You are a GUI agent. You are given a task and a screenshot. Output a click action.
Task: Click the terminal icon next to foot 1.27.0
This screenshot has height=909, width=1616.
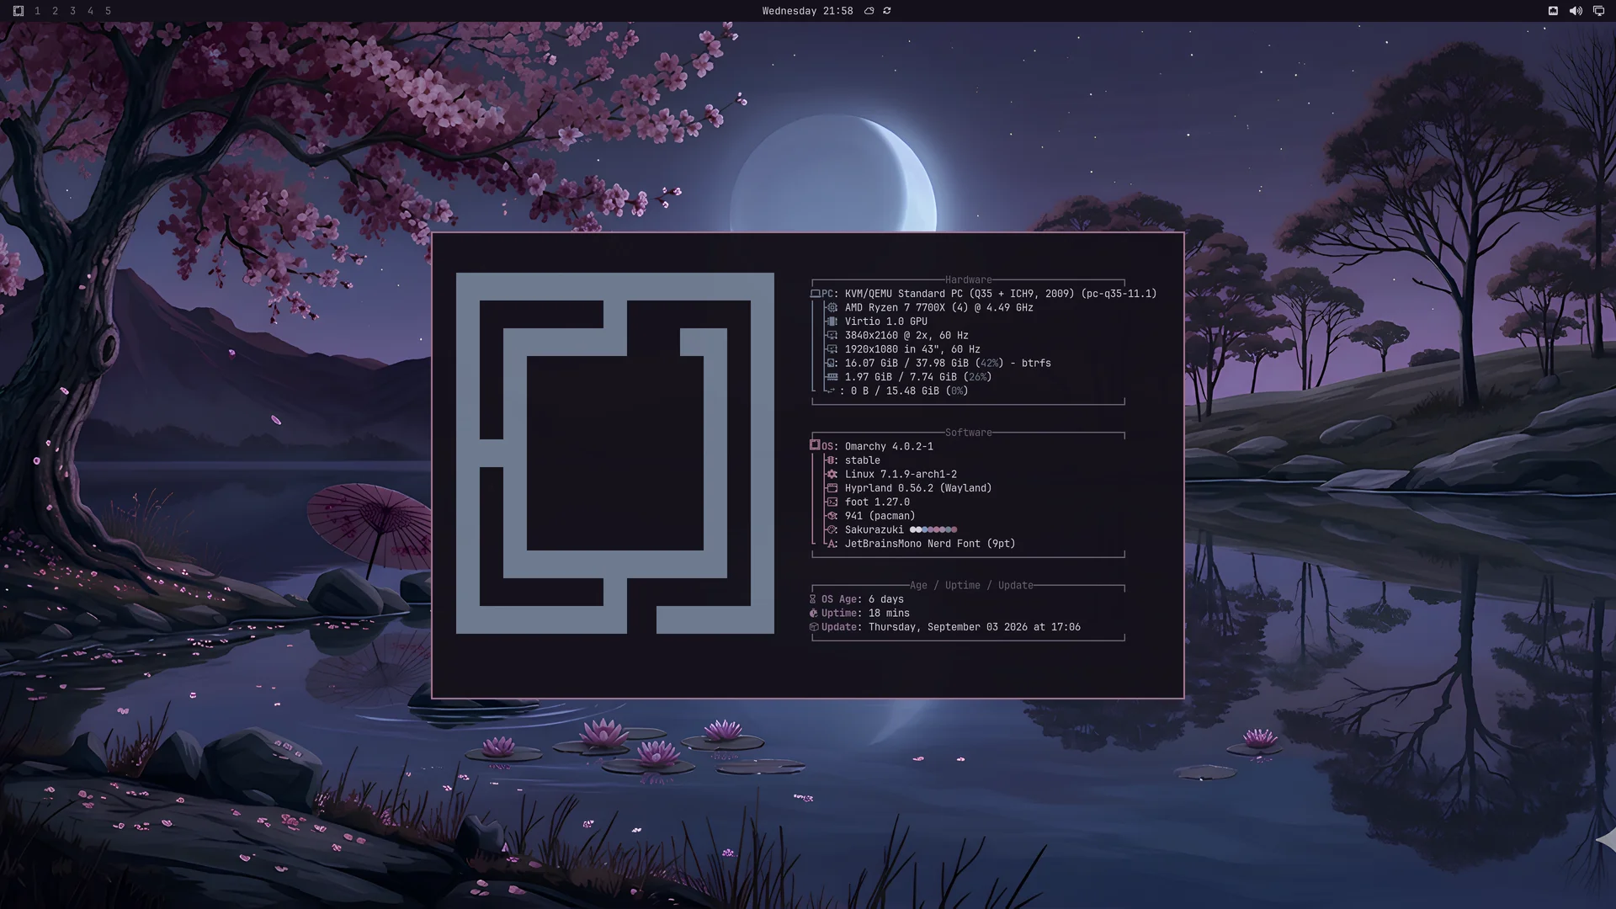tap(832, 502)
